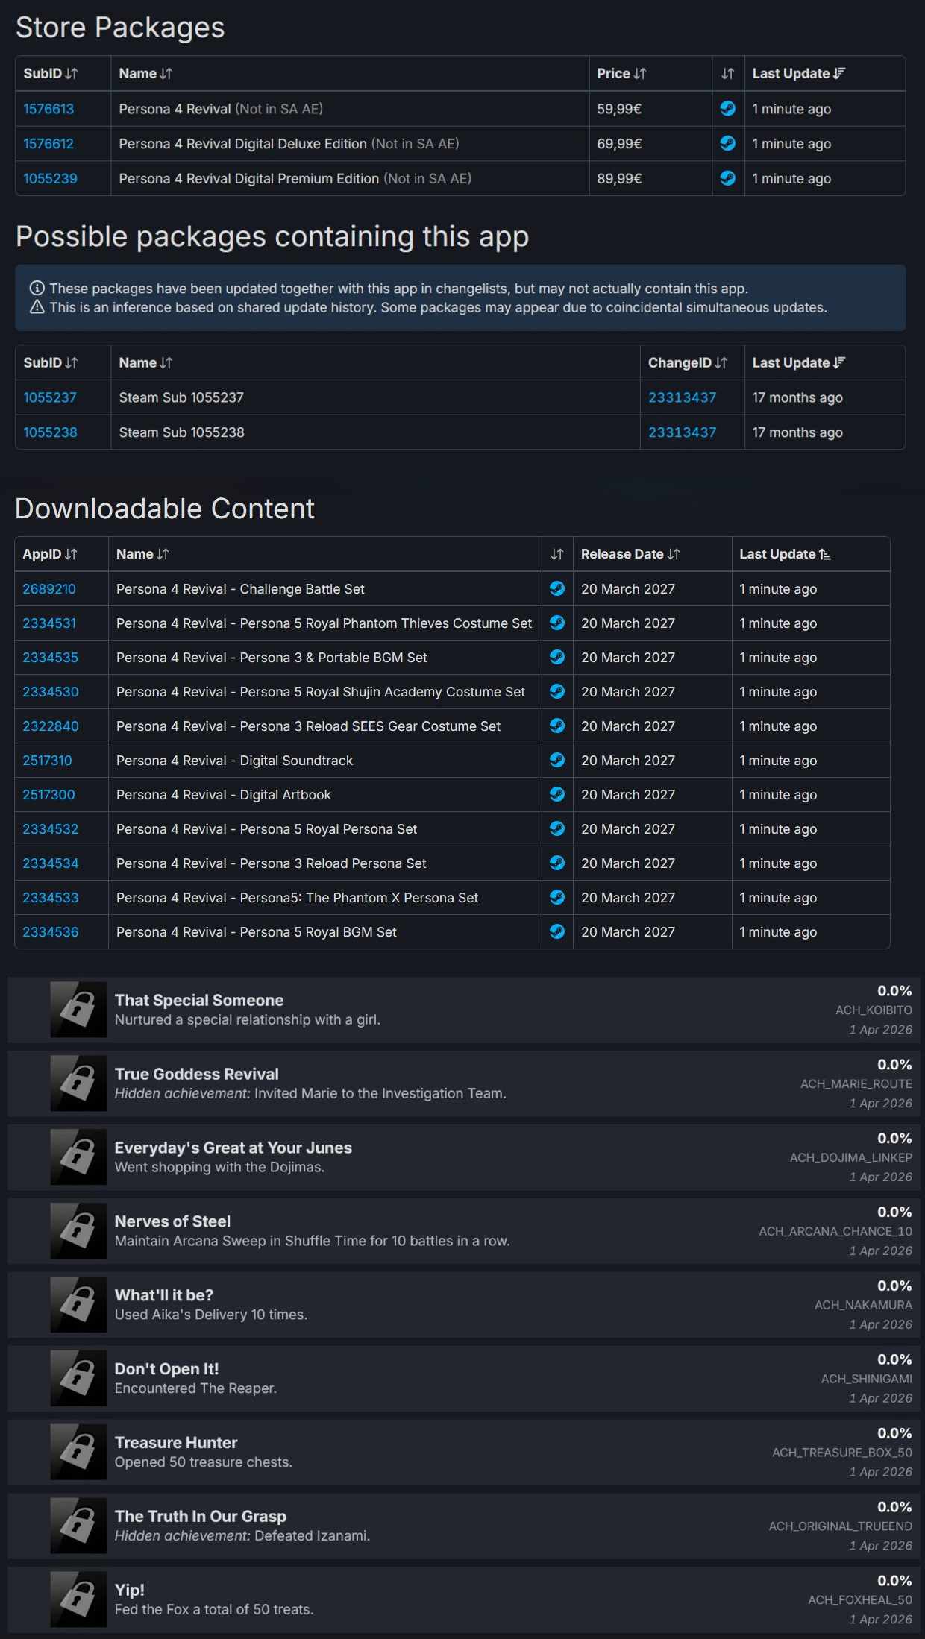Open AppID 2334532 DLC link
The width and height of the screenshot is (925, 1639).
[x=50, y=828]
